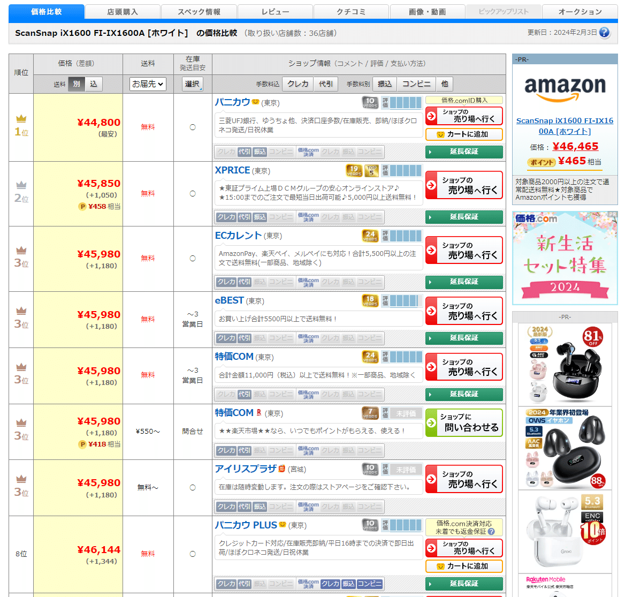Add パニカウ PLUS offer to cart
Viewport: 625px width, 597px height.
(x=464, y=566)
